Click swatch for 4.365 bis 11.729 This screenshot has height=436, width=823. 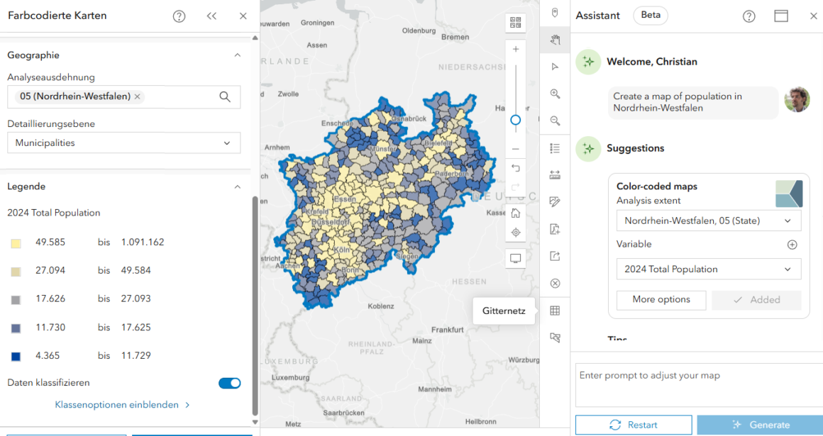[16, 357]
